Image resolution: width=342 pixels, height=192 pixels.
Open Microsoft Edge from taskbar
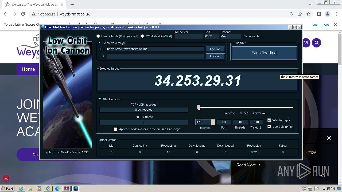coord(57,189)
